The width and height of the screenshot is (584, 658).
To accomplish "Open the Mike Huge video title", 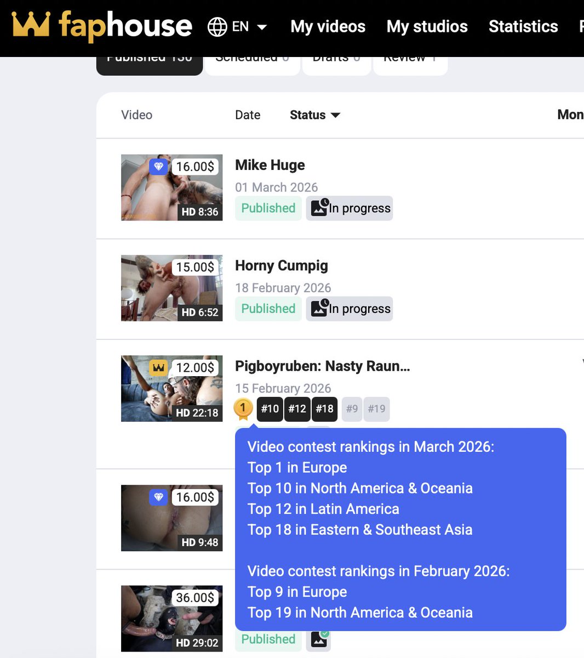I will tap(270, 165).
